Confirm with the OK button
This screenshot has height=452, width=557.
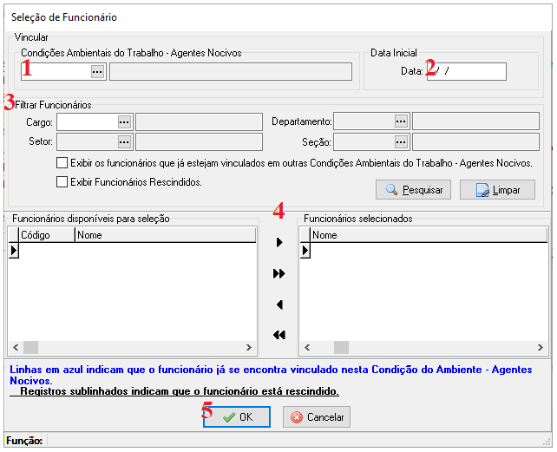[237, 416]
